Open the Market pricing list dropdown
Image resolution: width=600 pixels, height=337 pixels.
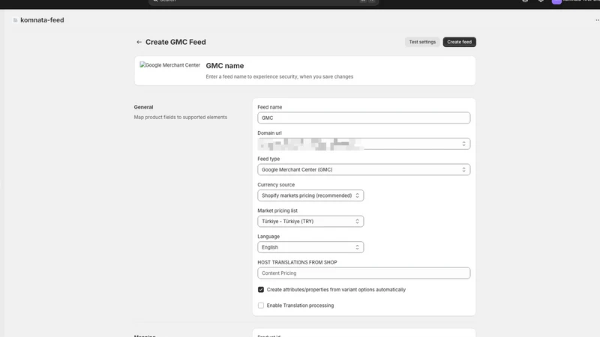point(310,221)
